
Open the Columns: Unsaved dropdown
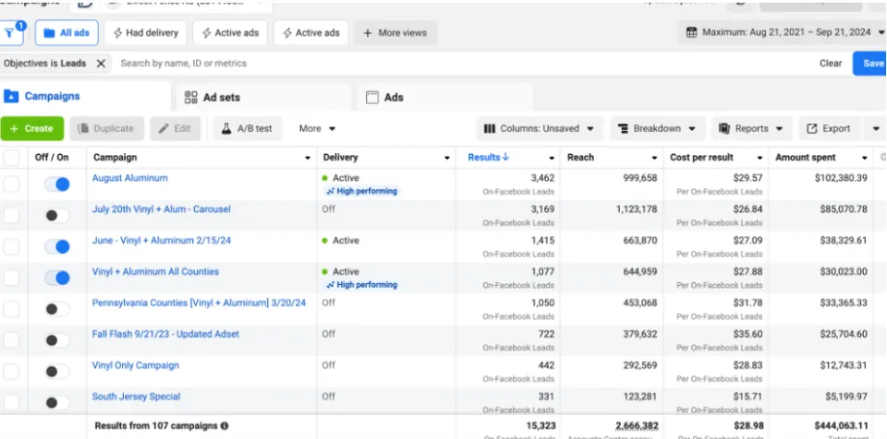click(541, 128)
